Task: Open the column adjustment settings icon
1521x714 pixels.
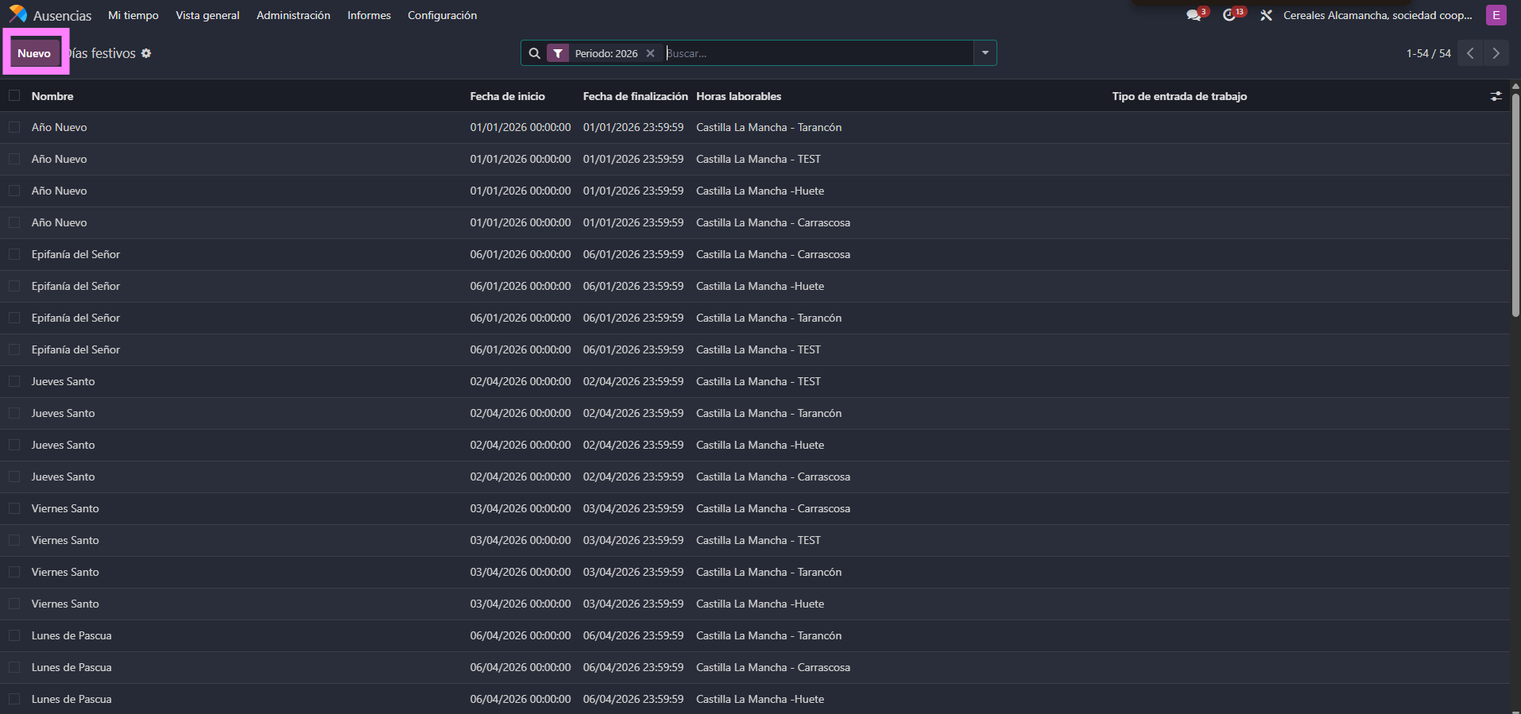Action: [1496, 96]
